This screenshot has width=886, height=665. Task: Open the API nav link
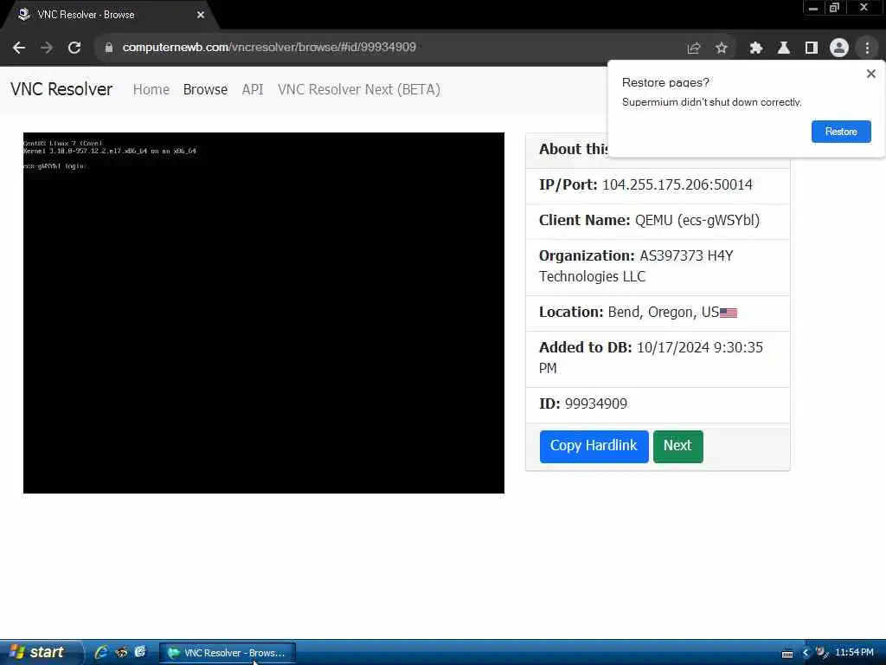point(252,89)
